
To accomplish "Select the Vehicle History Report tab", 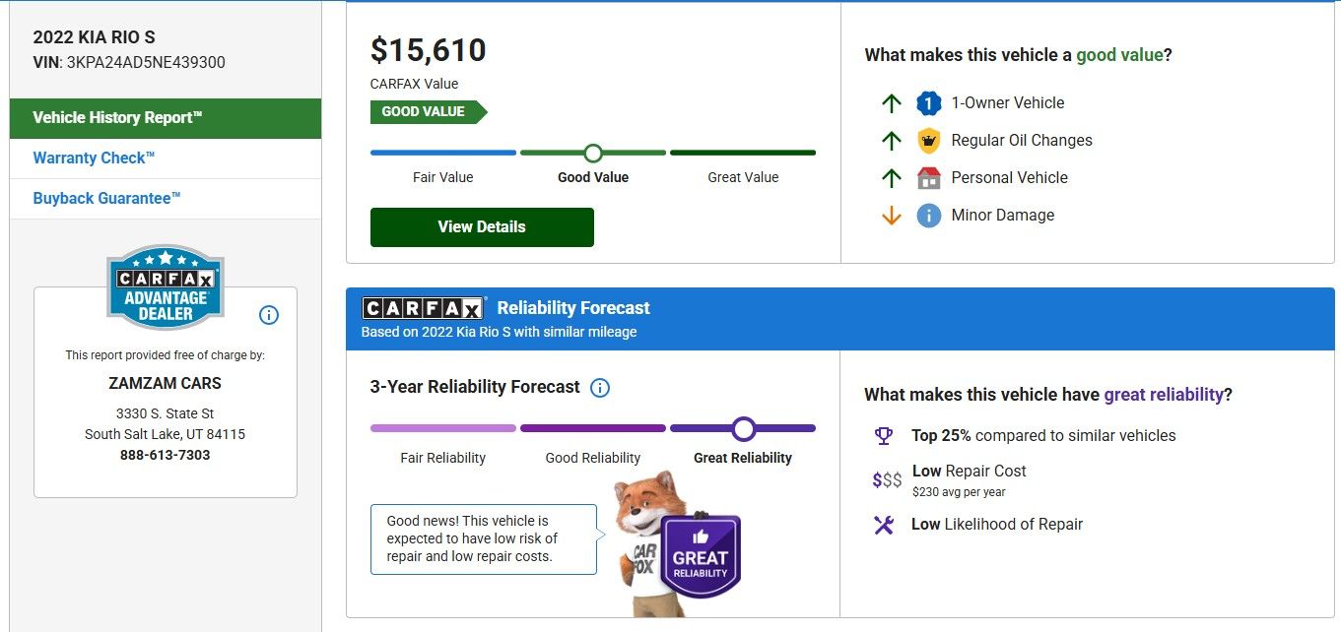I will pos(166,118).
